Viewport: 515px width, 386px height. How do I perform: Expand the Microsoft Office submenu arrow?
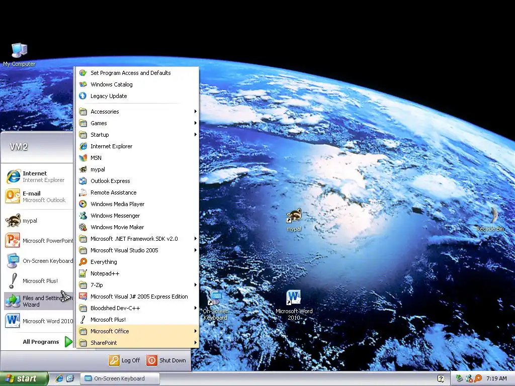pos(196,331)
